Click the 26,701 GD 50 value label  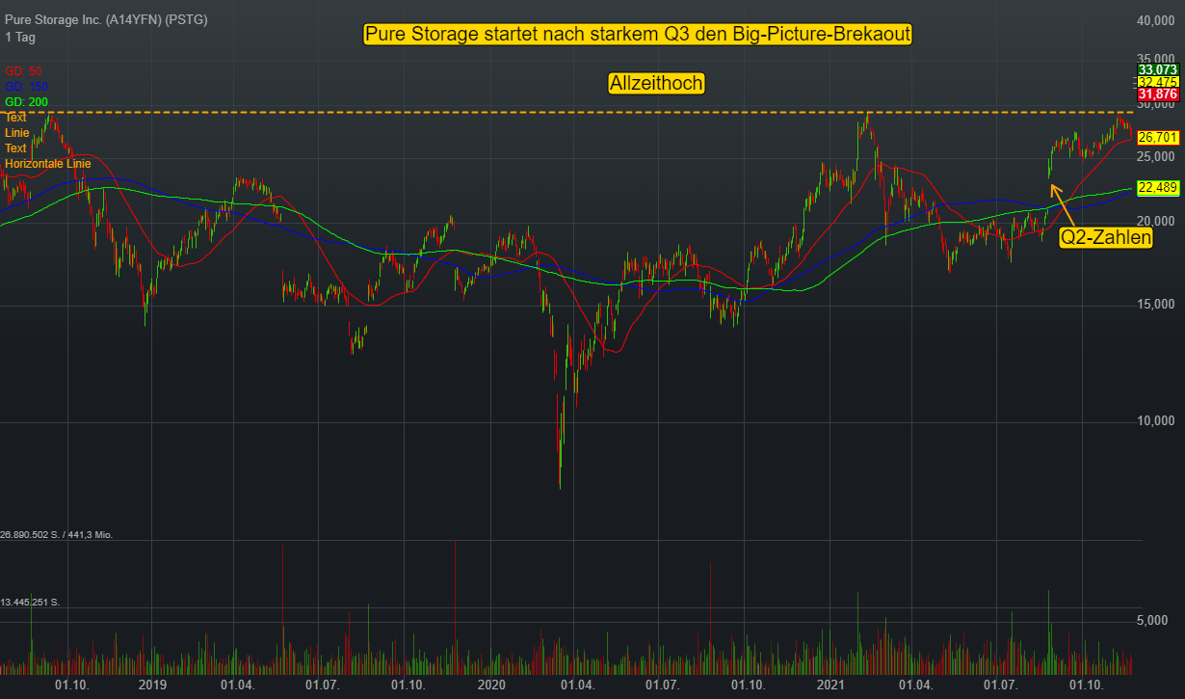click(x=1158, y=137)
